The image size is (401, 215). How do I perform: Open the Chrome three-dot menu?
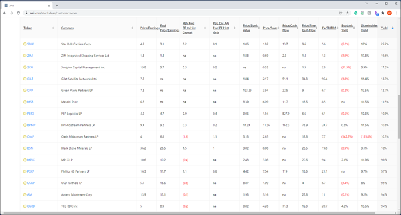point(396,13)
